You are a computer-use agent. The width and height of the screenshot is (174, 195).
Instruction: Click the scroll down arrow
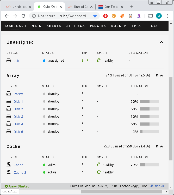[171, 187]
